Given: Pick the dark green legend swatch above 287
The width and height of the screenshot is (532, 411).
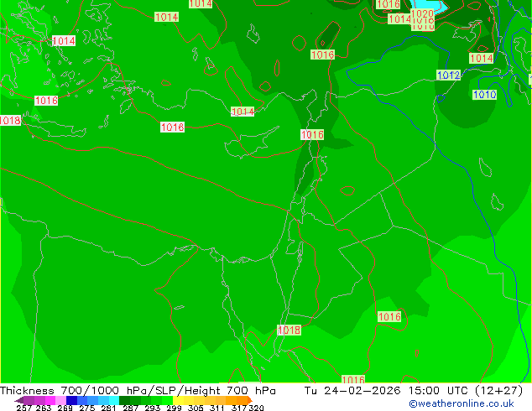Looking at the screenshot, I should (124, 400).
